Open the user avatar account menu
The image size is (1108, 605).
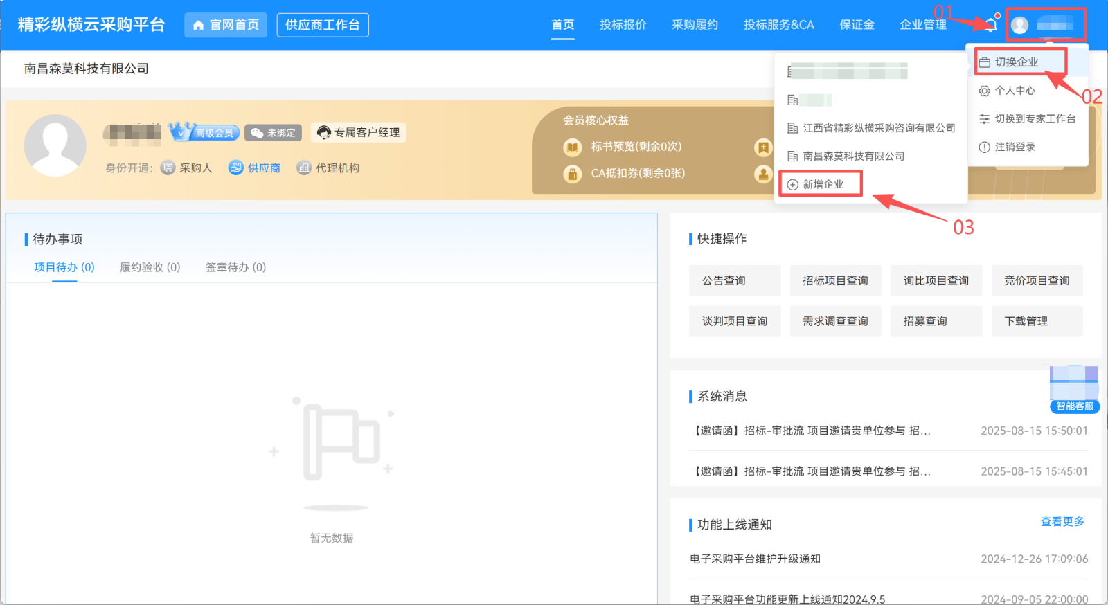(1019, 25)
